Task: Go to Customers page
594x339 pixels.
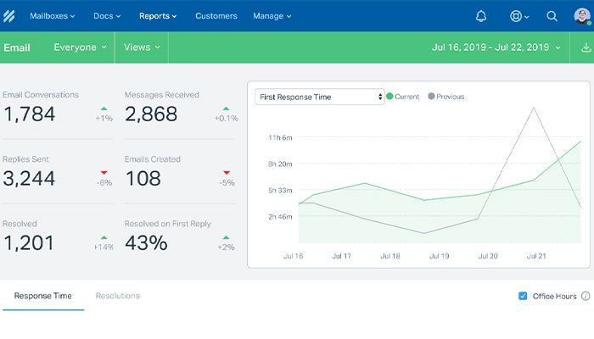Action: (216, 16)
